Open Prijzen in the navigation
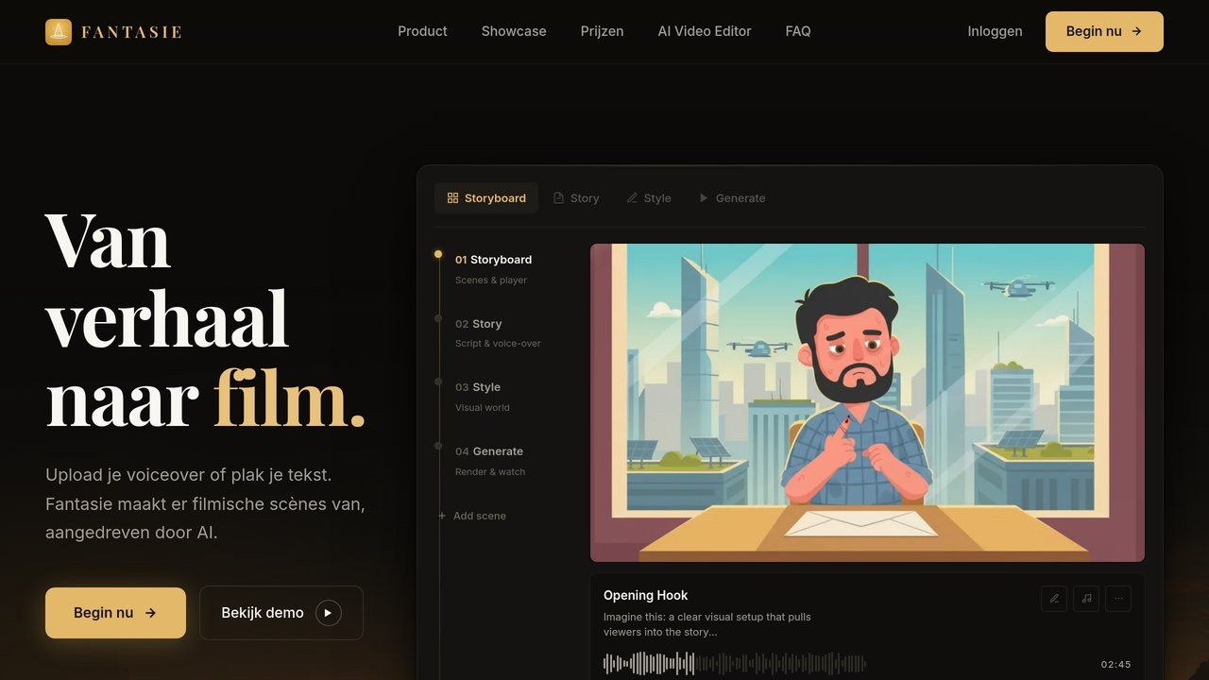The image size is (1209, 680). tap(602, 31)
